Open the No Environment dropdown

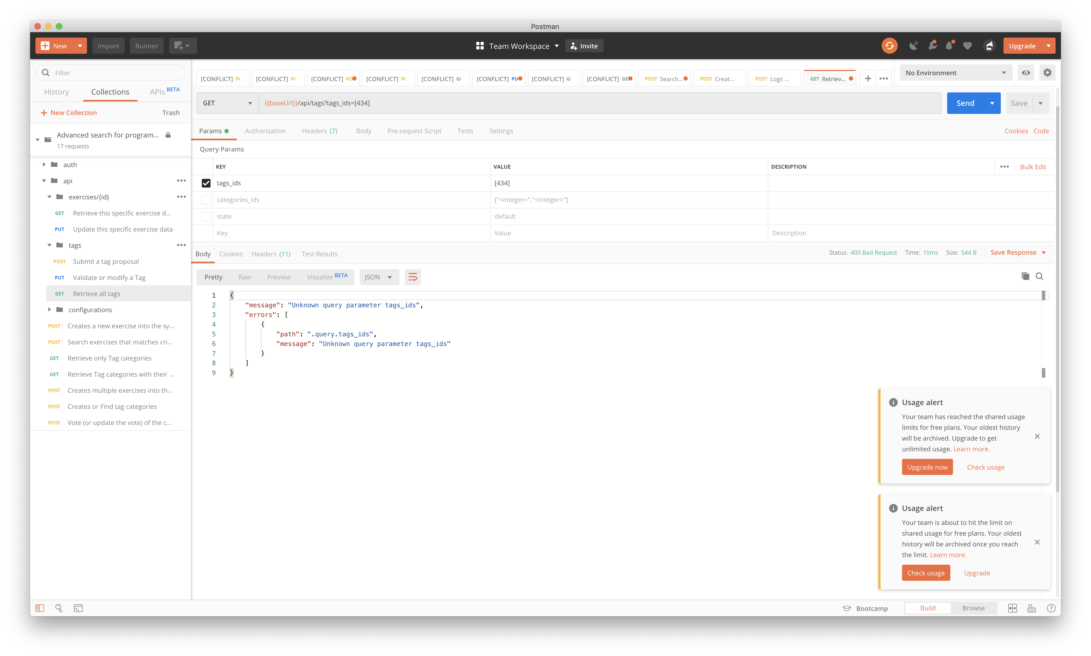(955, 73)
